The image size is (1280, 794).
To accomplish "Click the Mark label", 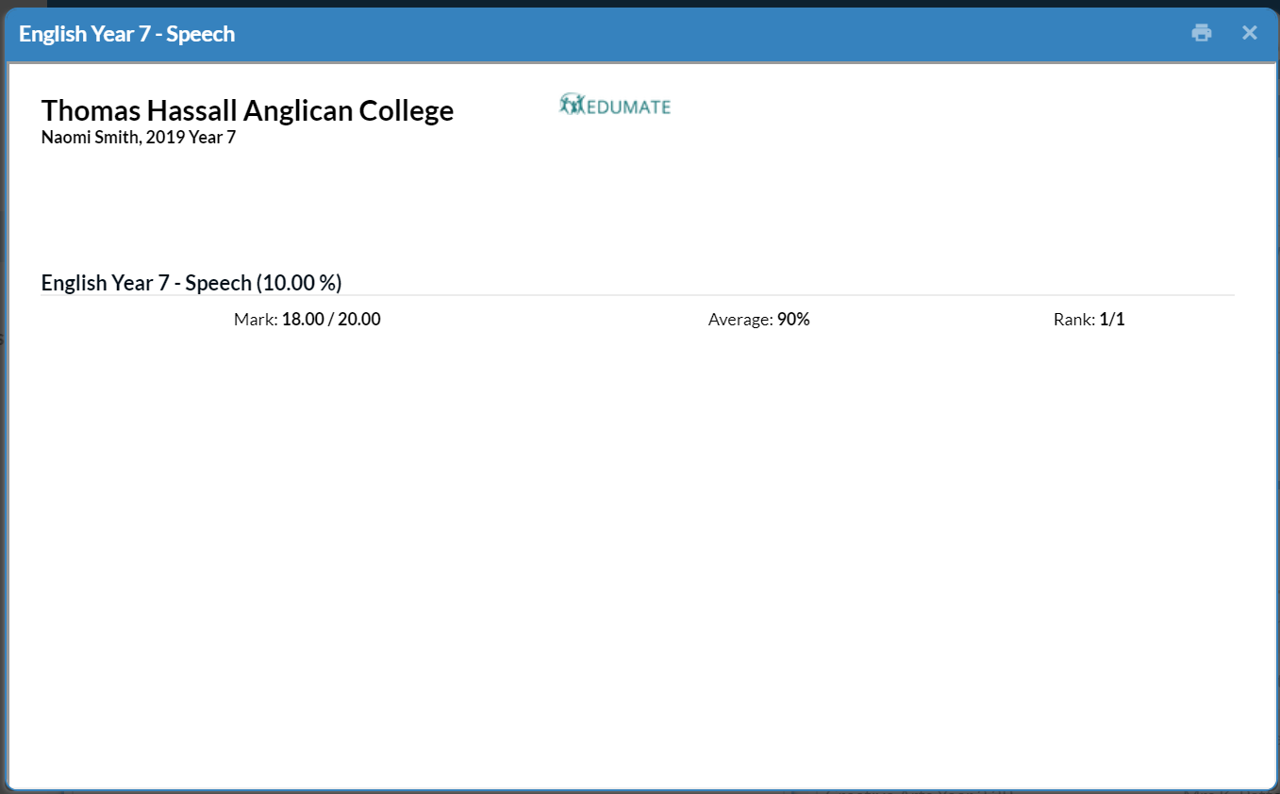I will point(256,320).
